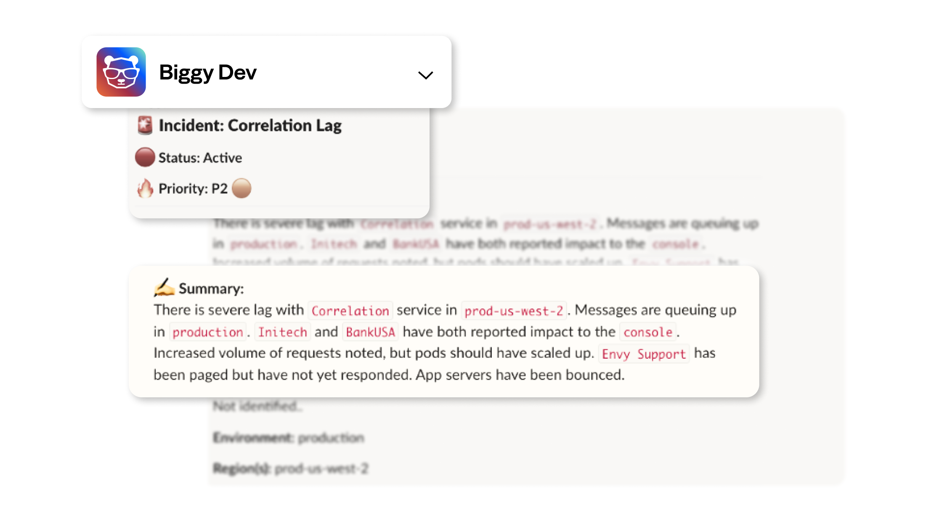The height and width of the screenshot is (518, 926).
Task: Click the Initech entity link
Action: pyautogui.click(x=283, y=331)
